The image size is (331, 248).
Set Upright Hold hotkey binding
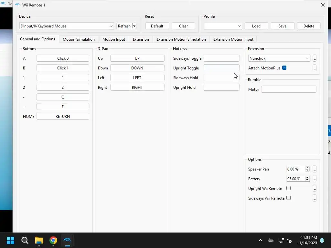tap(221, 87)
